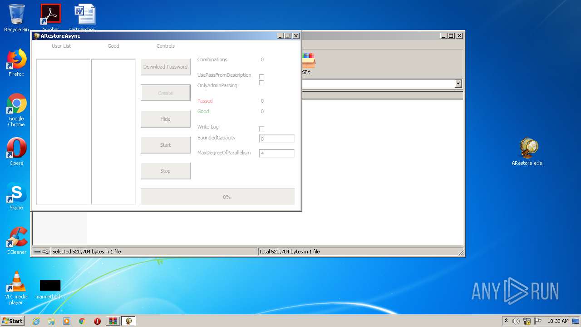Click the Start button in ARestoreAsync
This screenshot has width=581, height=327.
[165, 145]
